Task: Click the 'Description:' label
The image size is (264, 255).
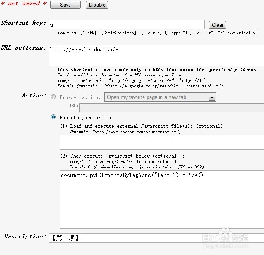Action: 25,236
